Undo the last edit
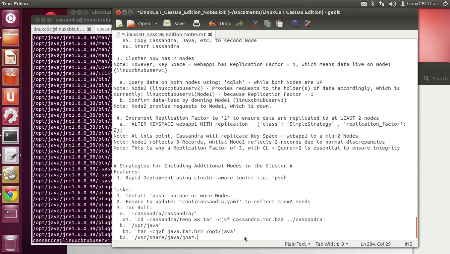The width and height of the screenshot is (450, 254). pos(220,24)
